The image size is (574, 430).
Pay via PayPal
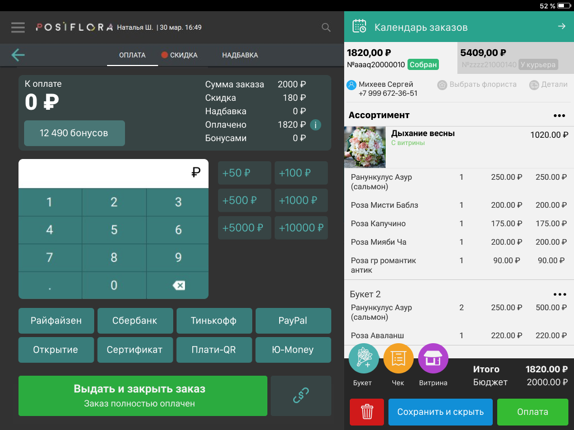click(293, 321)
